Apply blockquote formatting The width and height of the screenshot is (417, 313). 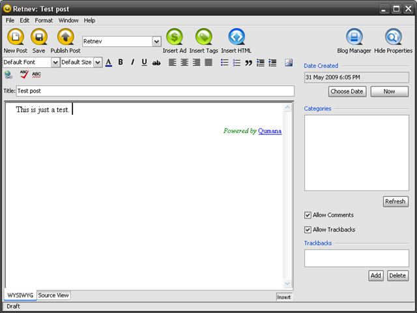248,63
